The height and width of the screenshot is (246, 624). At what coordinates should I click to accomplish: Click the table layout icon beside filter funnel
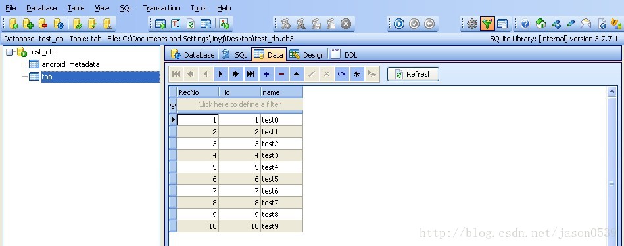pos(502,24)
